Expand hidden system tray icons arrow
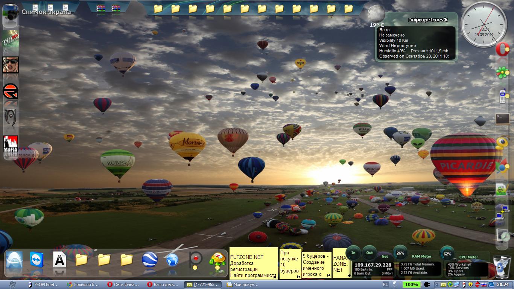 (x=436, y=284)
